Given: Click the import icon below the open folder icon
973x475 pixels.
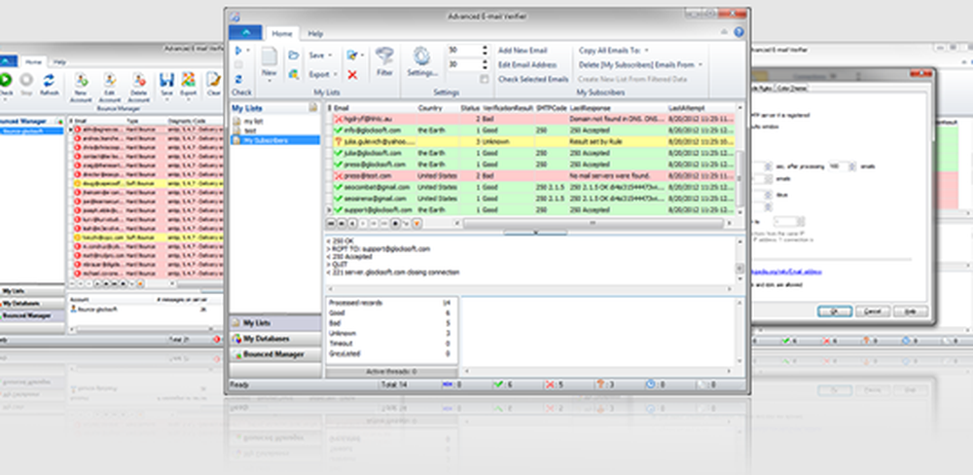Looking at the screenshot, I should (294, 74).
